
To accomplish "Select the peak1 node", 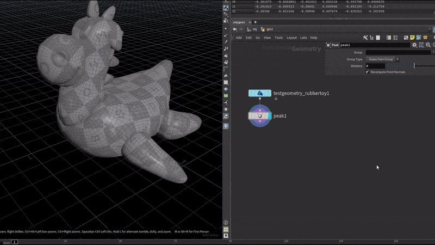I will point(260,116).
